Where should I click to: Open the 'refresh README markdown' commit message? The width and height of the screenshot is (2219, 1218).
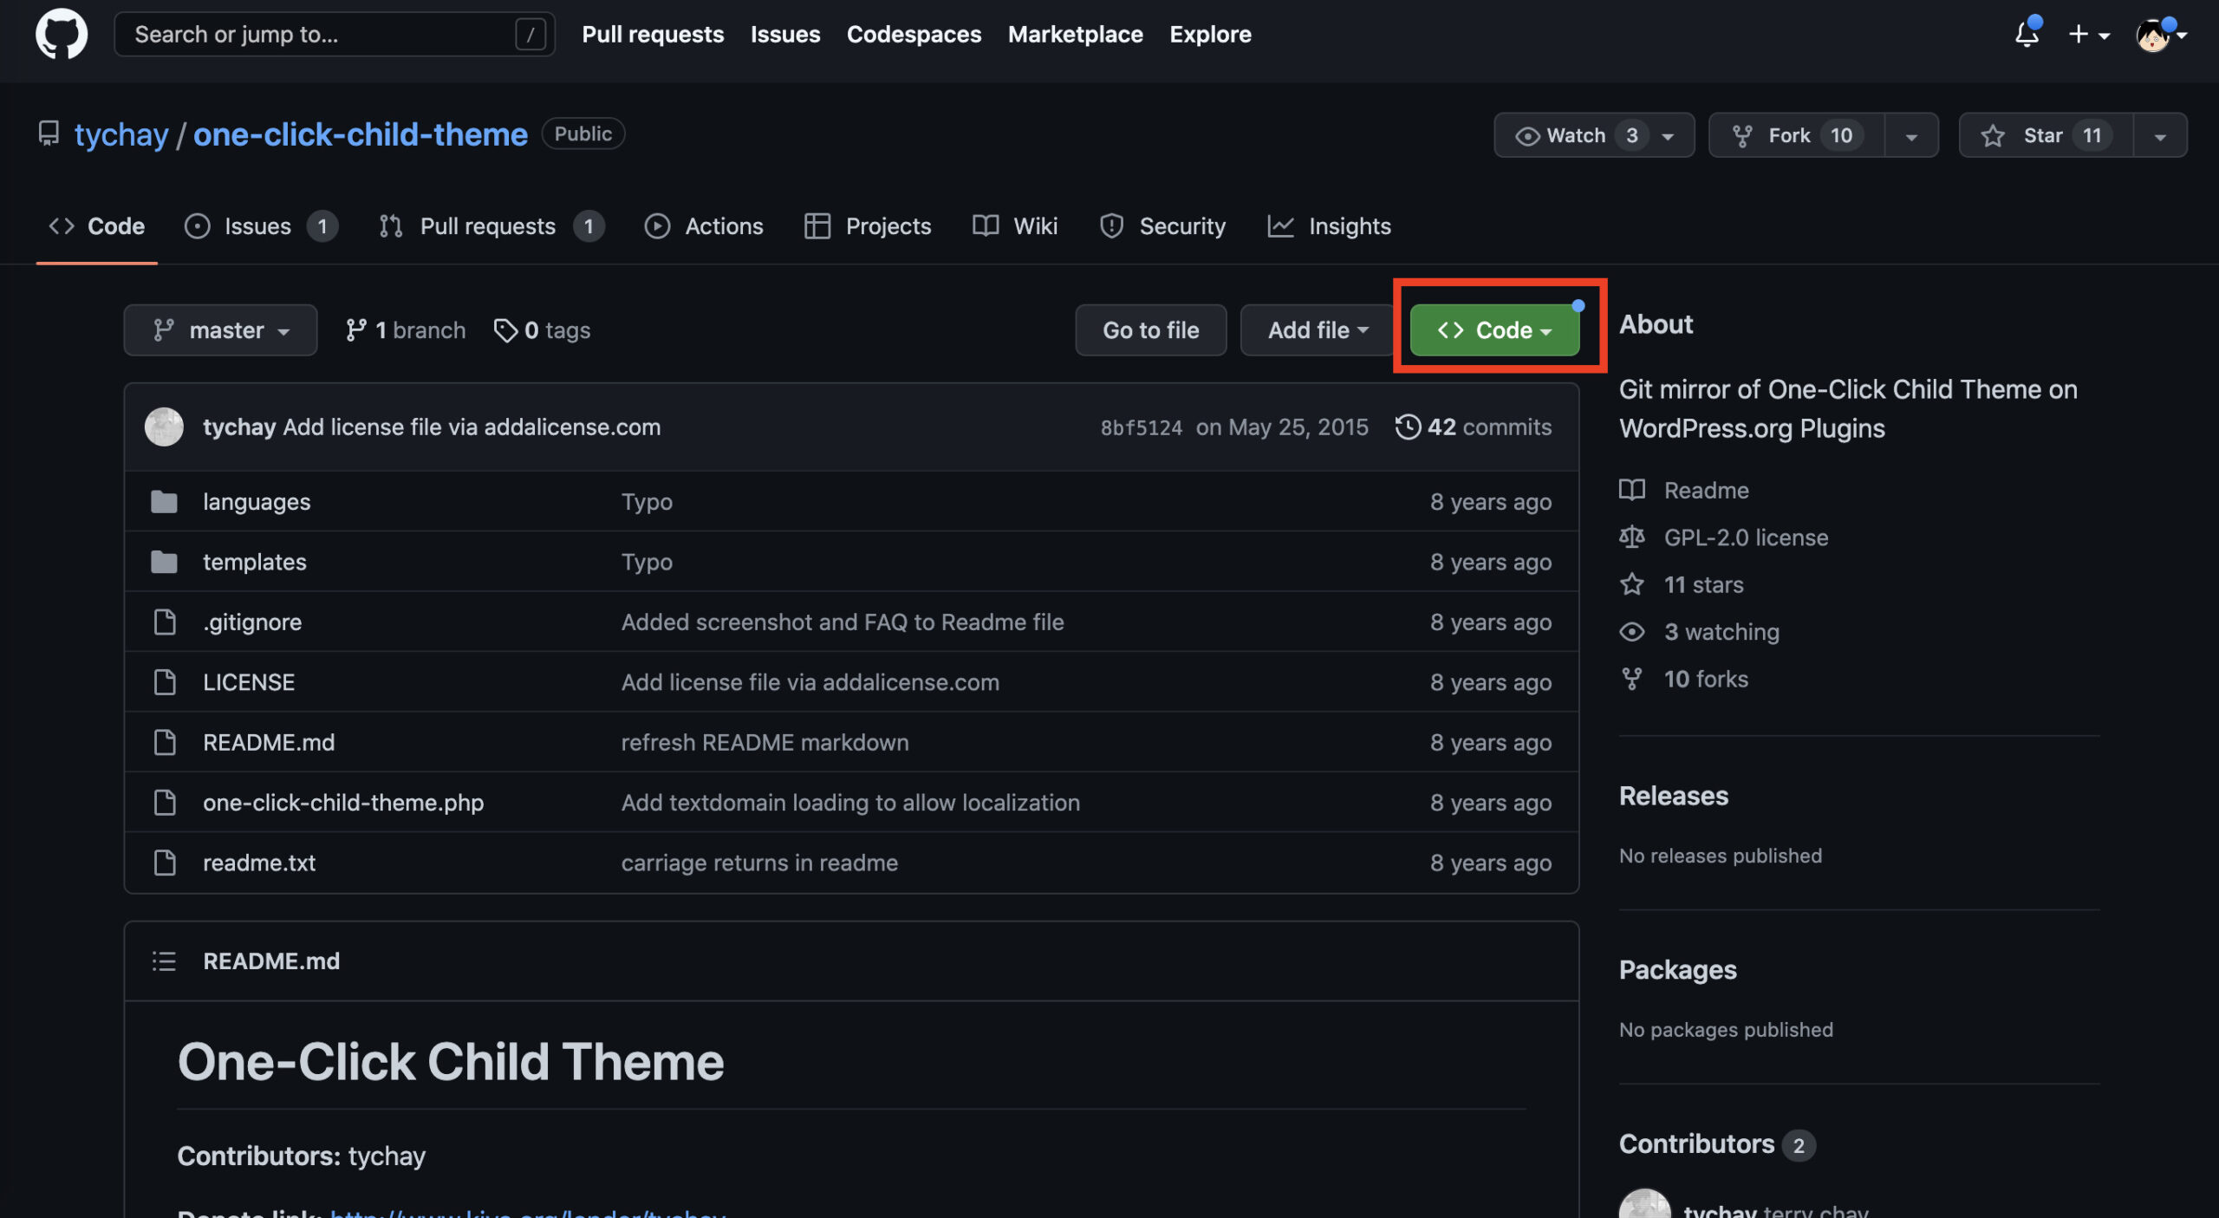[x=765, y=742]
